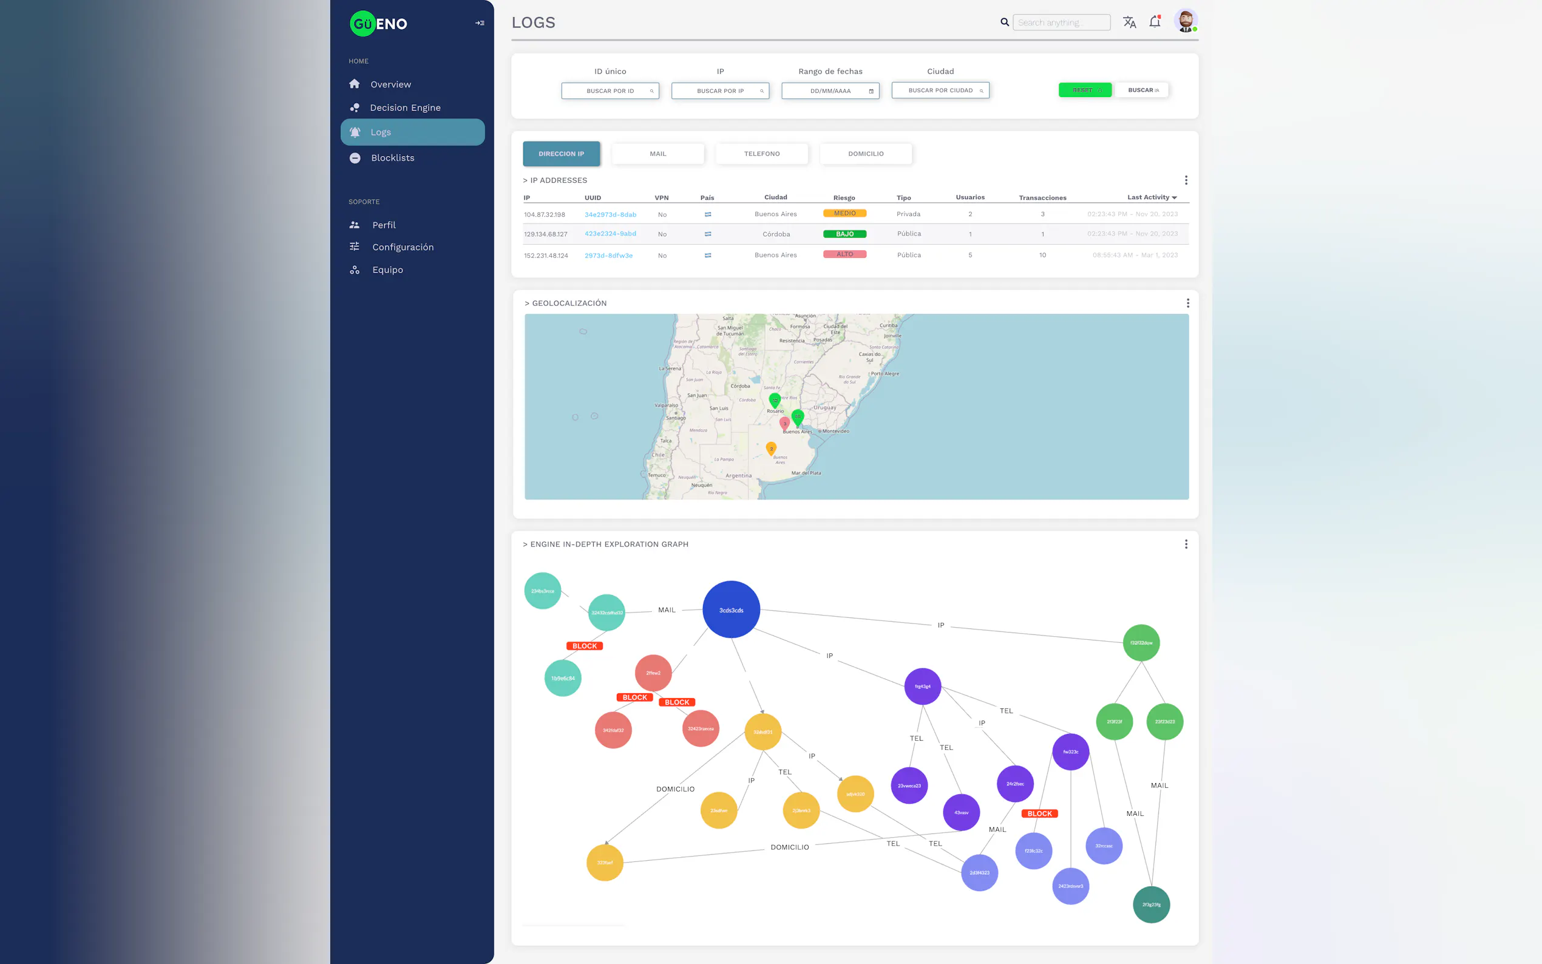Collapse the sidebar with the arrow icon
Screen dimensions: 1542x964
pyautogui.click(x=480, y=23)
